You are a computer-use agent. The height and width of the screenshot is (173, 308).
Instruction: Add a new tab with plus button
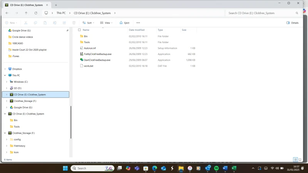[x=56, y=5]
